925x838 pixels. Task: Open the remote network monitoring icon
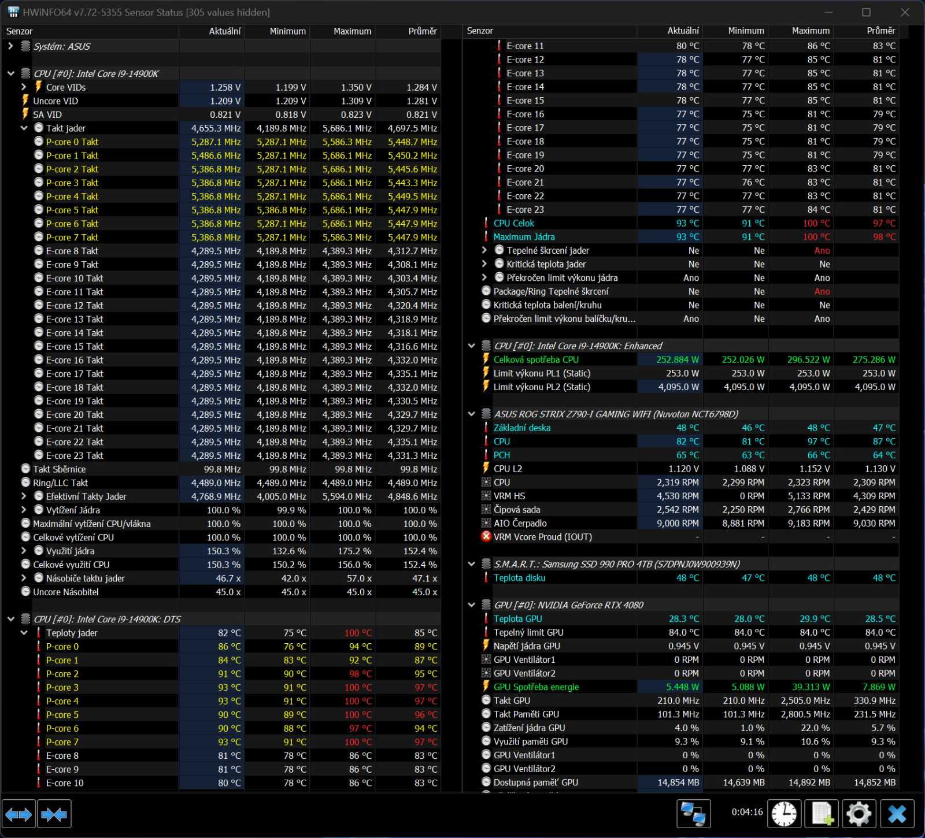click(x=693, y=814)
